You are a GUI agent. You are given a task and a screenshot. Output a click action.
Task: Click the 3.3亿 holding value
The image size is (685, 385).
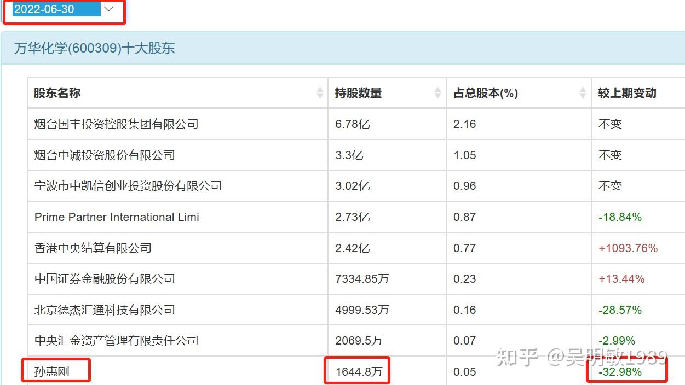click(x=349, y=155)
